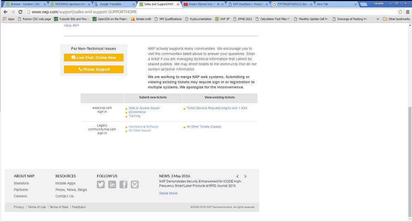412x222 pixels.
Task: Close the MCF54415 spurious tab
Action: [89, 4]
